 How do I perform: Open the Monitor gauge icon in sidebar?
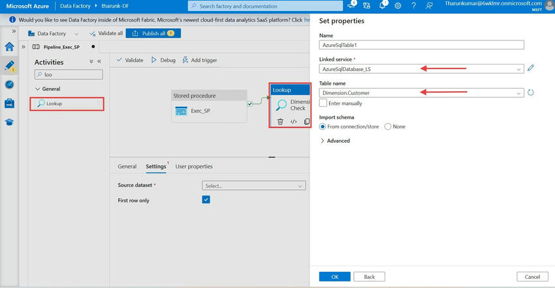pyautogui.click(x=9, y=85)
